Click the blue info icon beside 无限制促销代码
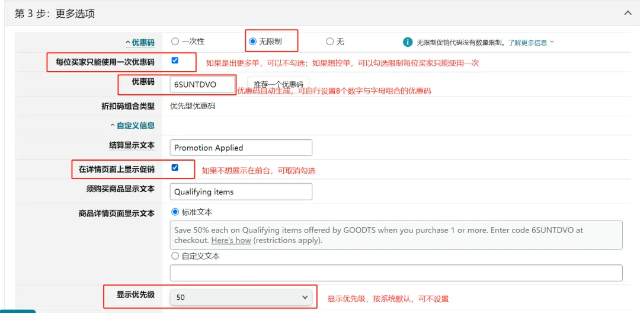 click(x=407, y=41)
